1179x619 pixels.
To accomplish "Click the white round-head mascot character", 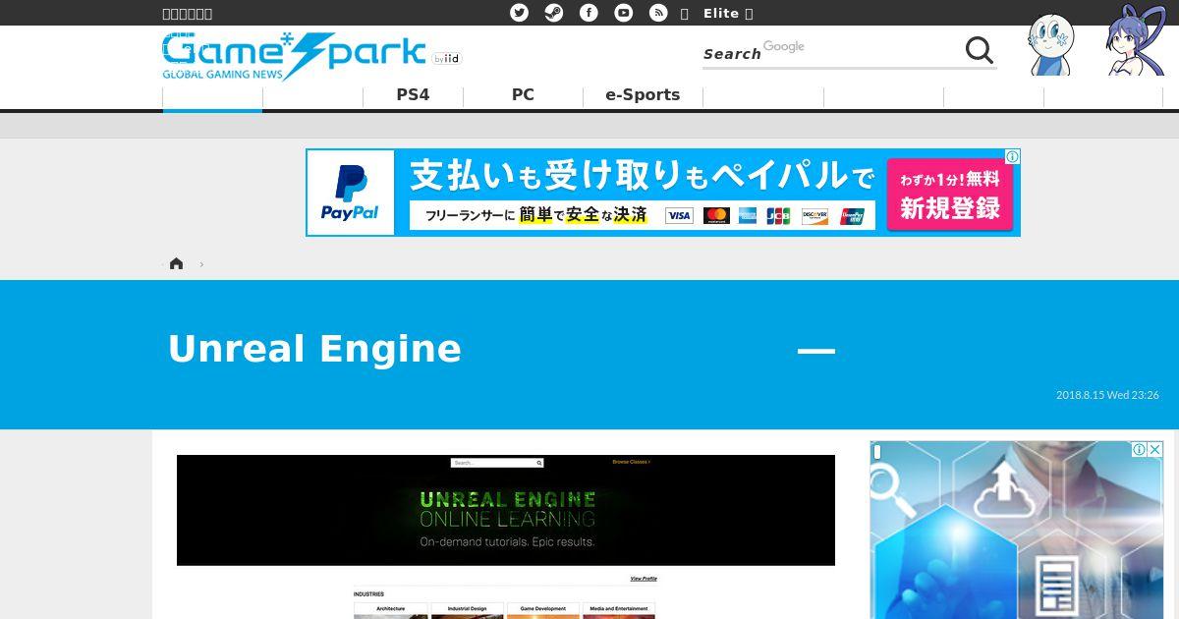I will click(1051, 44).
